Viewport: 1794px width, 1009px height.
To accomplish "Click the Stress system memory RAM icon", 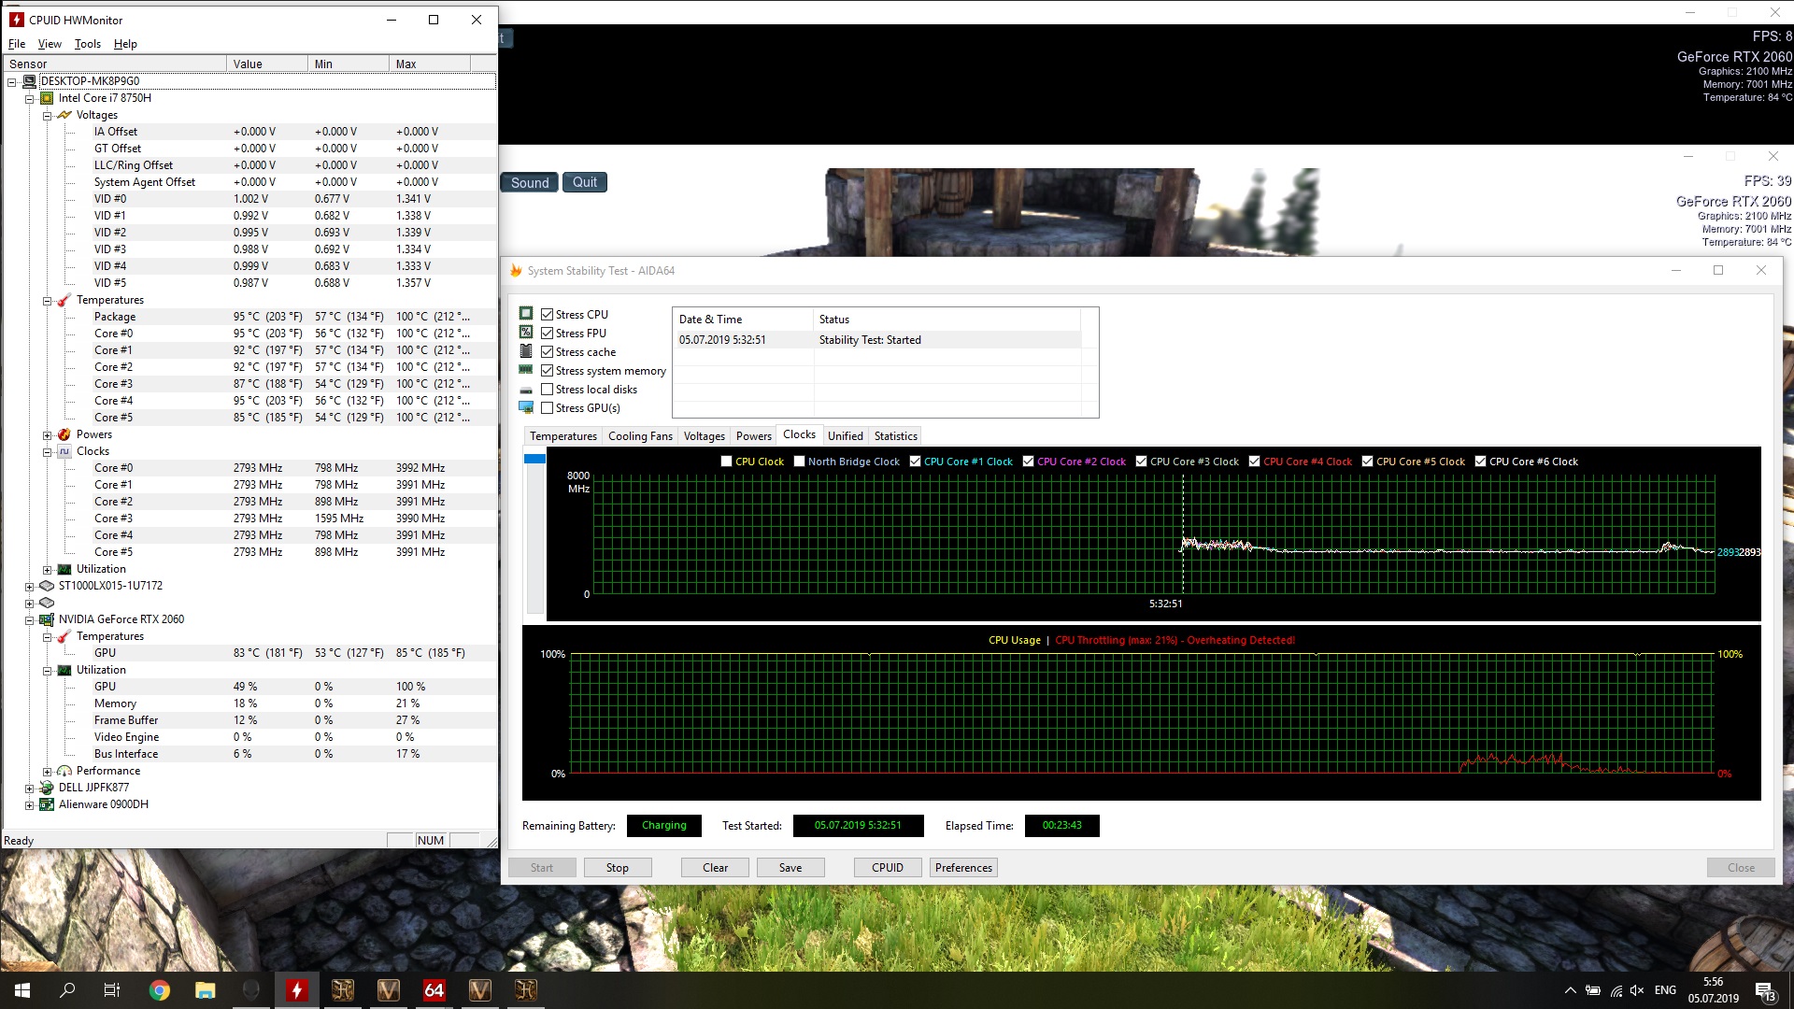I will point(526,370).
